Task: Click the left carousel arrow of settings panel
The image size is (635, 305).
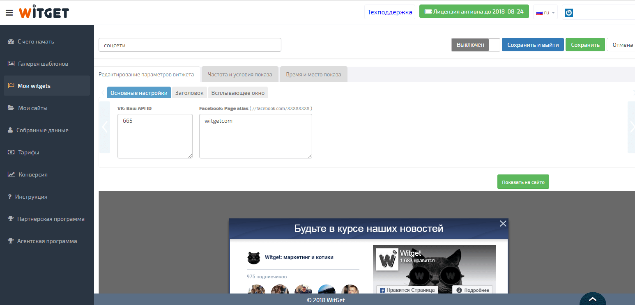Action: [x=105, y=127]
